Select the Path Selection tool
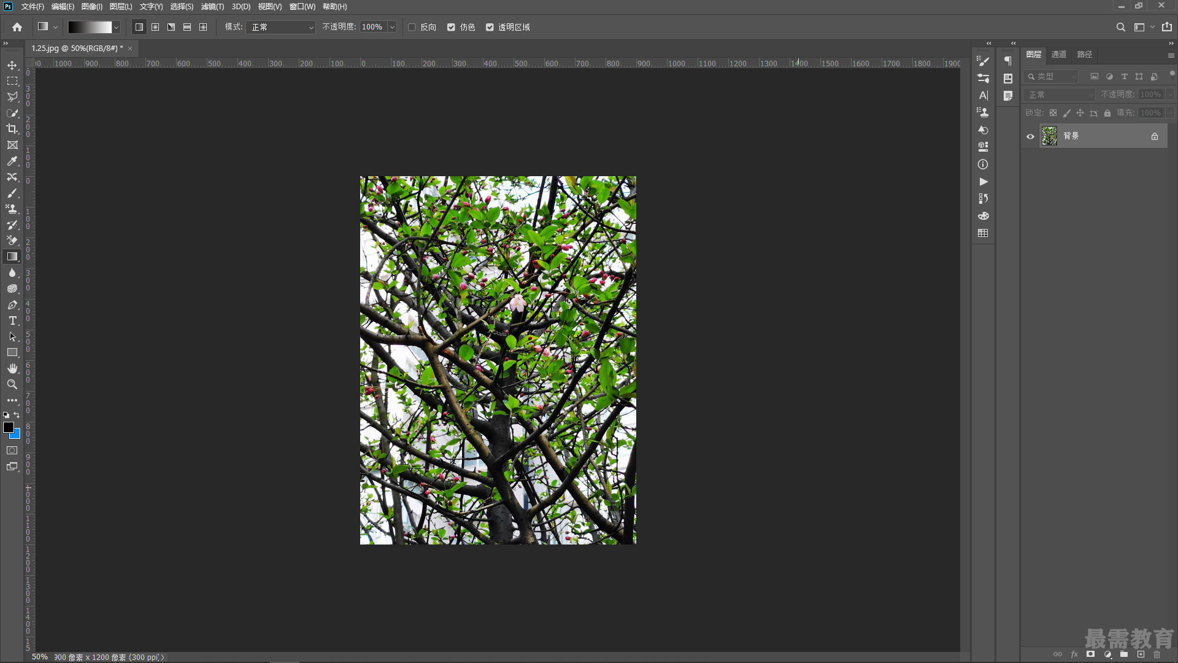 pyautogui.click(x=12, y=336)
